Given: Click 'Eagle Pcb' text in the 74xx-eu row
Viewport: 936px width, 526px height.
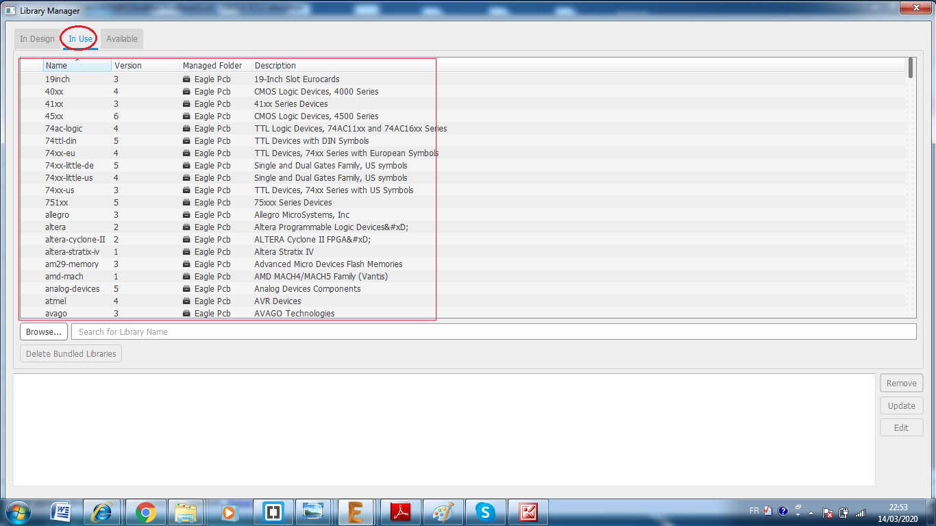Looking at the screenshot, I should point(212,153).
